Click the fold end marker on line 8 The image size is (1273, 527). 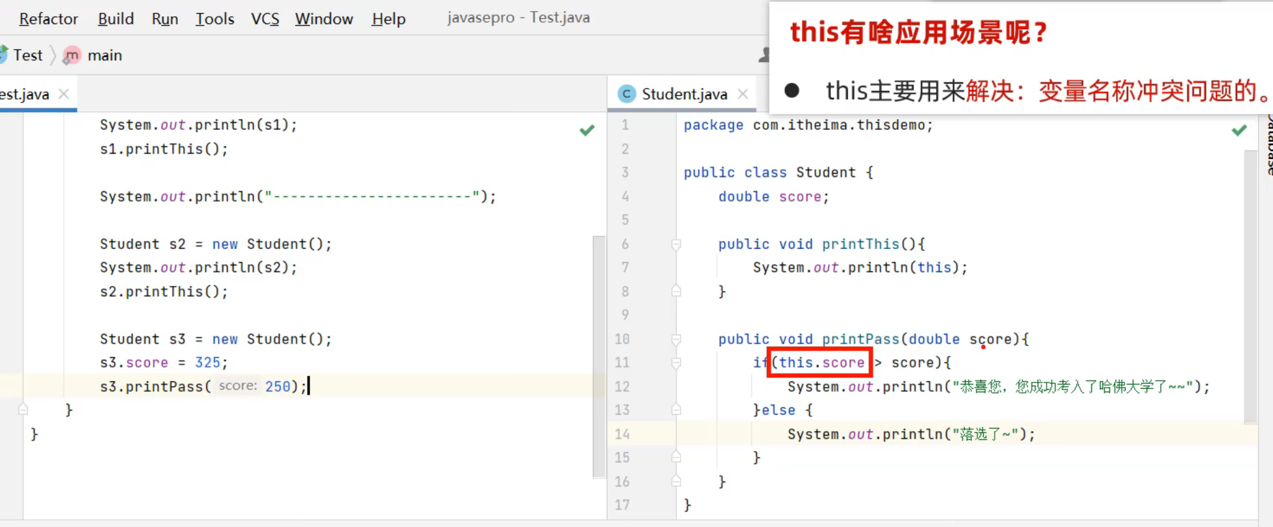pos(676,291)
